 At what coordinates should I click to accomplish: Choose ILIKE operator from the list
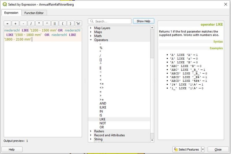click(103, 107)
